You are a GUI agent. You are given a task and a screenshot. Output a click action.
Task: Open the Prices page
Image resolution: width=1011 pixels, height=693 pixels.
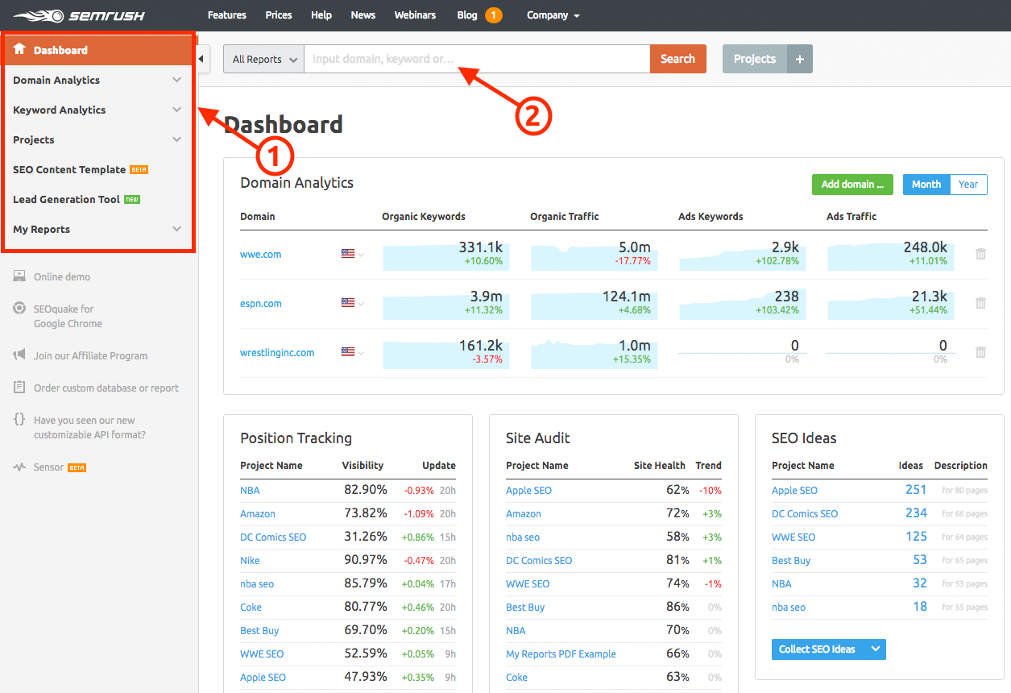tap(279, 15)
